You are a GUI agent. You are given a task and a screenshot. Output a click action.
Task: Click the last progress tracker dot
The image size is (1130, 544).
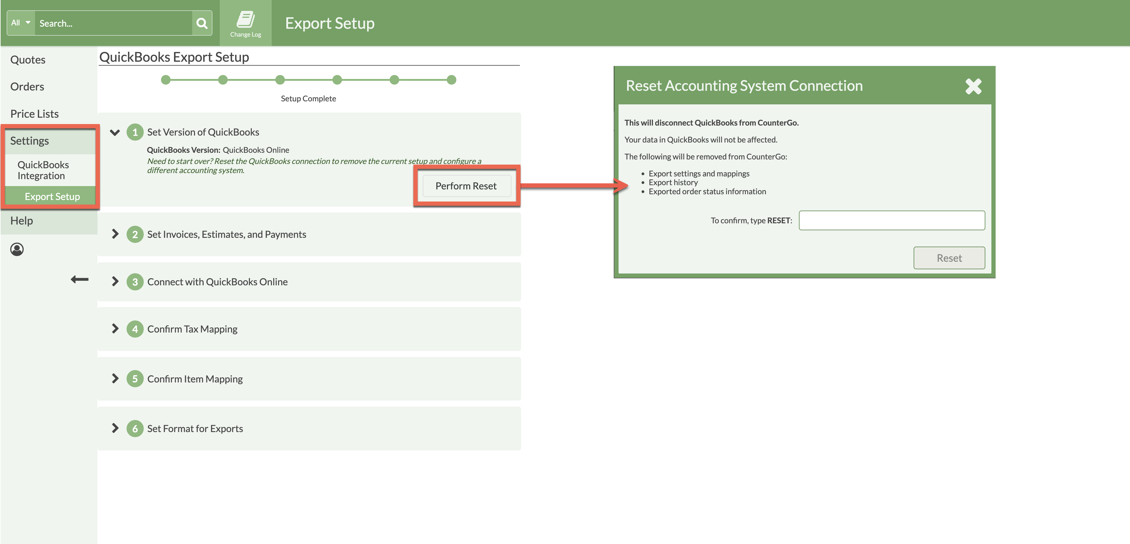point(452,80)
